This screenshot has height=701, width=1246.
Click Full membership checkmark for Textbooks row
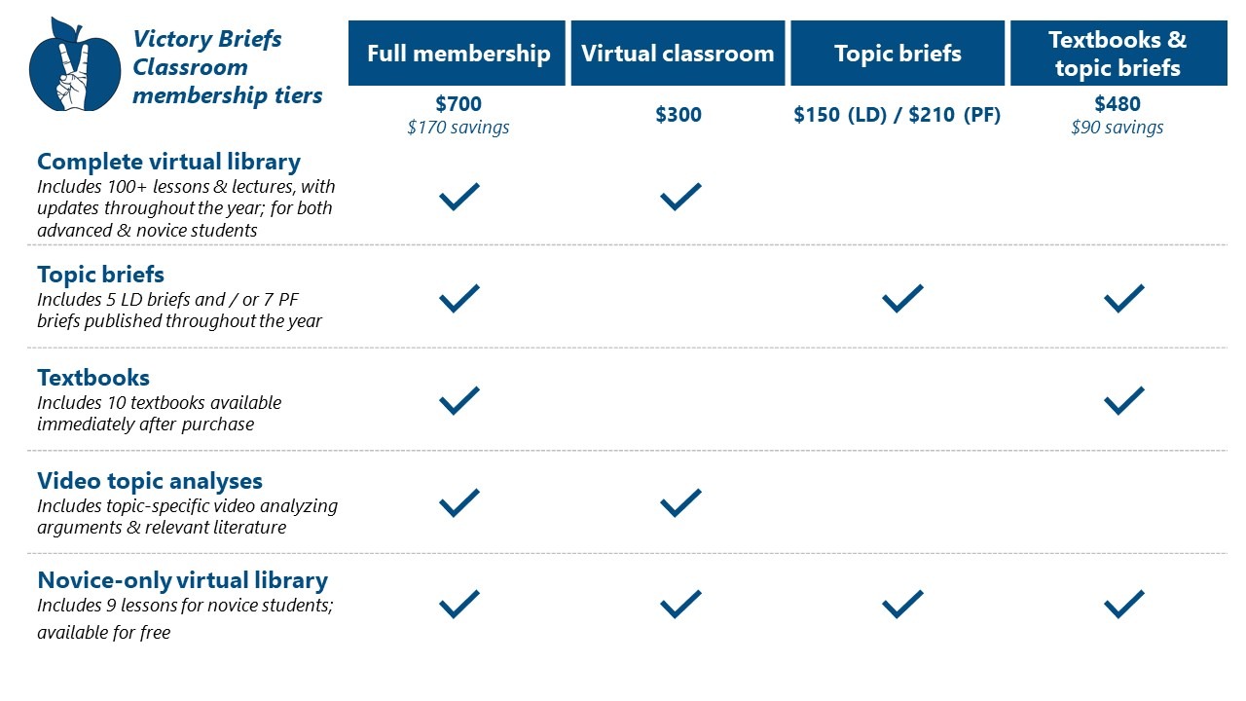pyautogui.click(x=459, y=400)
